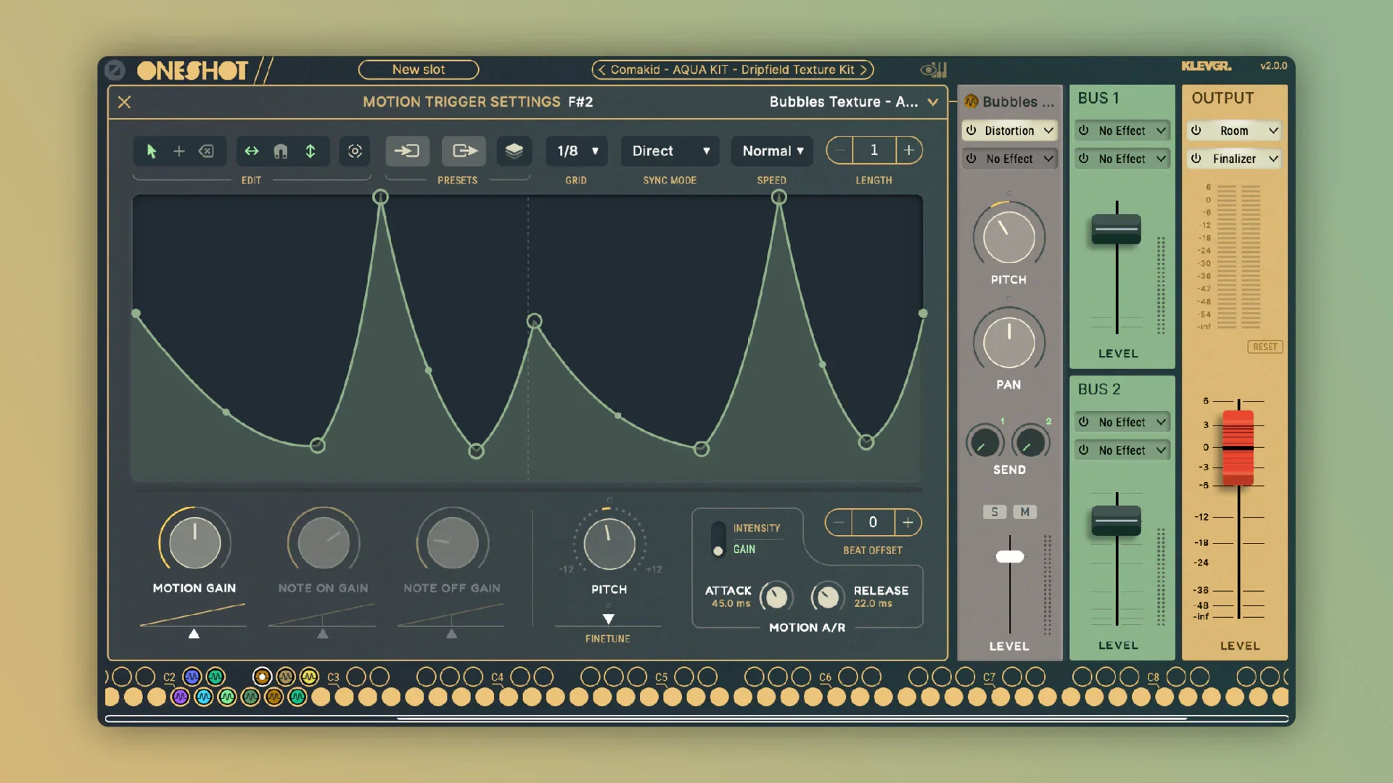Toggle power on Bubbles second effect slot

coord(971,159)
